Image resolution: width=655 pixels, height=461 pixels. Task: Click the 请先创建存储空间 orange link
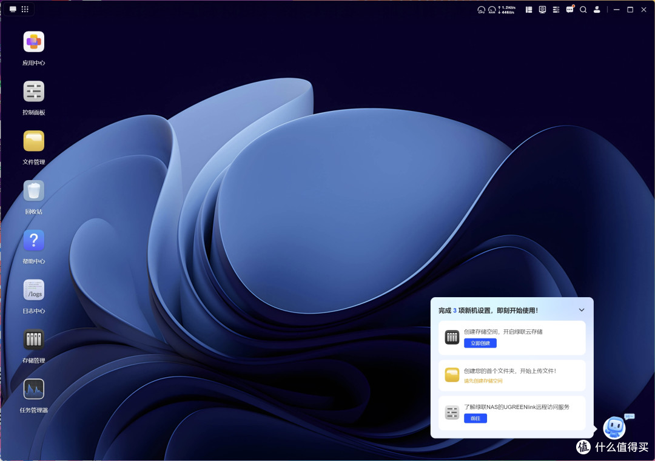coord(483,381)
